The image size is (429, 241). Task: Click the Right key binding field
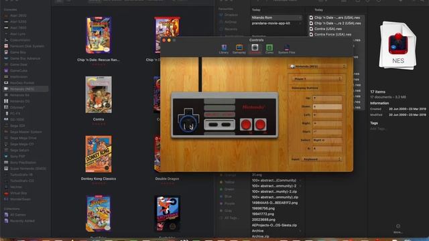tap(327, 123)
